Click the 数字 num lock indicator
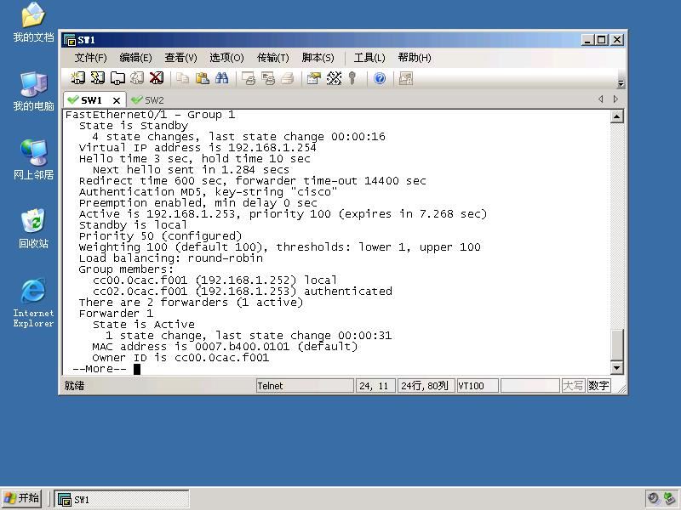This screenshot has width=681, height=510. [x=598, y=386]
